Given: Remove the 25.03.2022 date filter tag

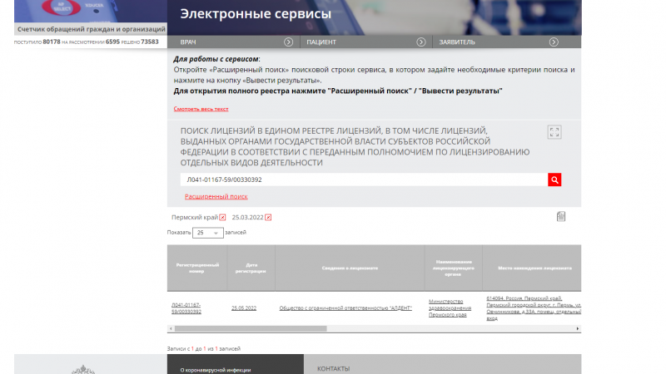Looking at the screenshot, I should pyautogui.click(x=268, y=218).
